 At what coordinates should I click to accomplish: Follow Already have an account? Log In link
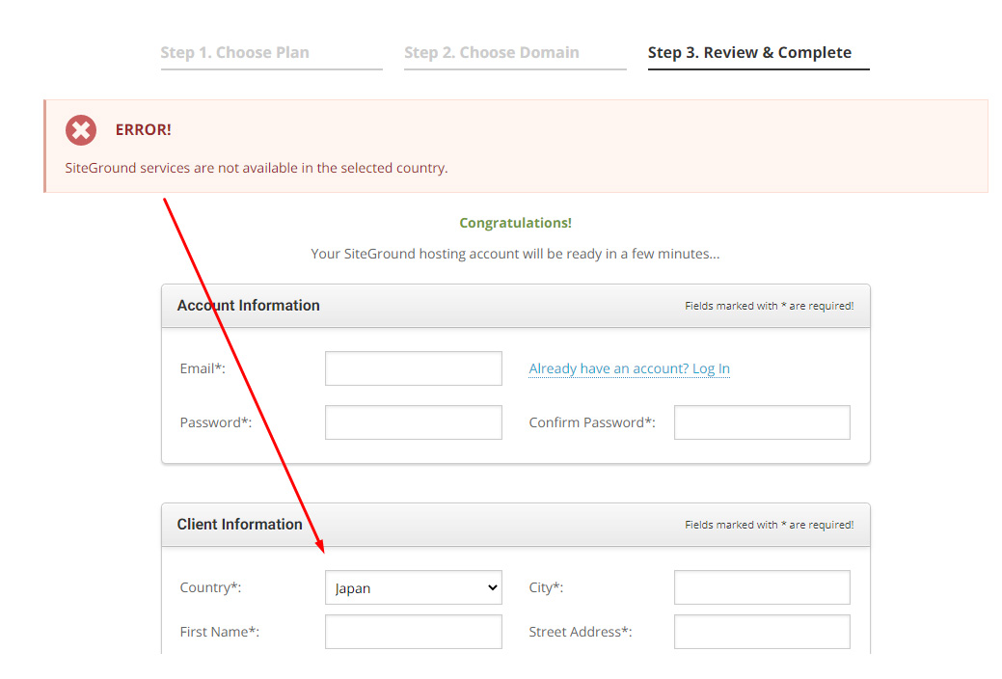coord(630,368)
